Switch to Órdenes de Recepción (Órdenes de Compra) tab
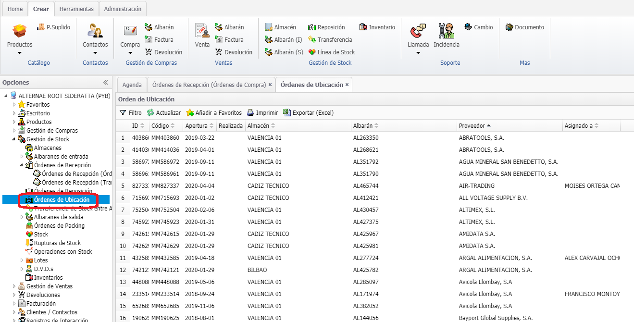Image resolution: width=634 pixels, height=322 pixels. pos(209,85)
